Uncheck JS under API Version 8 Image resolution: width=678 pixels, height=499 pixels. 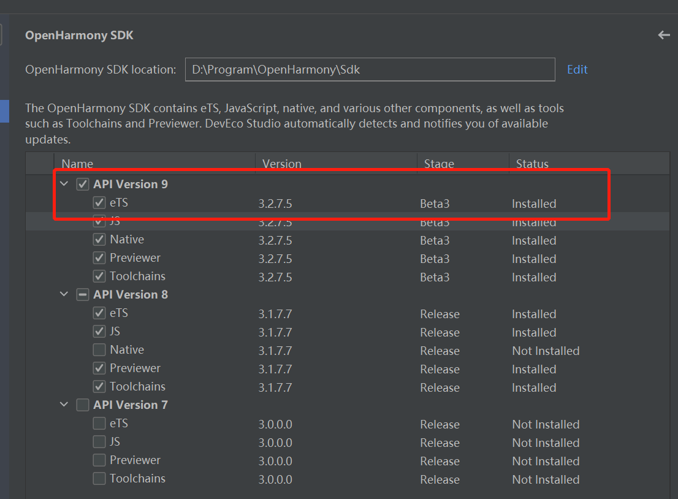click(x=99, y=331)
